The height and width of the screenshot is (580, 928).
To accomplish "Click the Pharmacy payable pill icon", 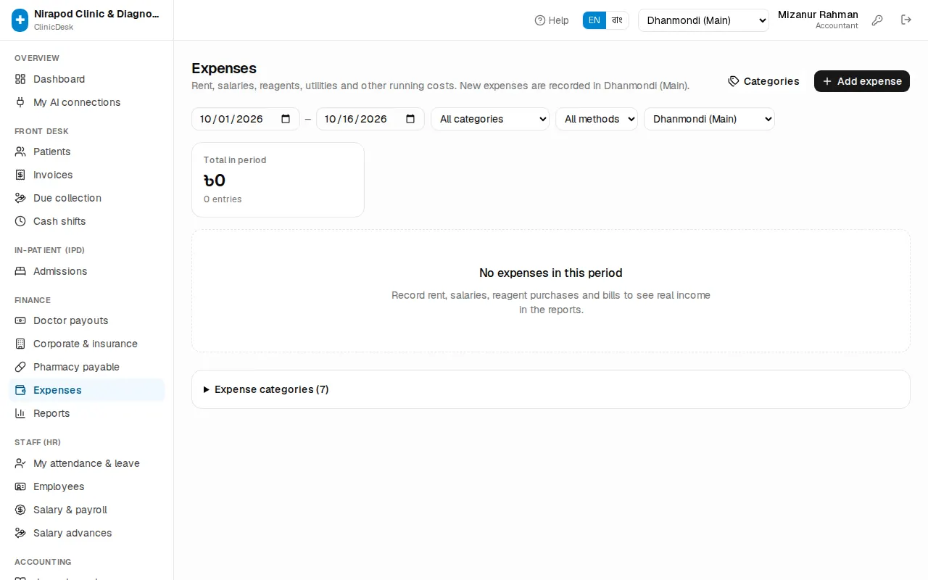I will tap(20, 367).
